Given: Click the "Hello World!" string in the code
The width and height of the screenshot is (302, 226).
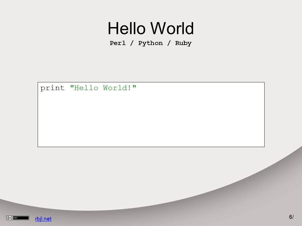Looking at the screenshot, I should click(103, 88).
